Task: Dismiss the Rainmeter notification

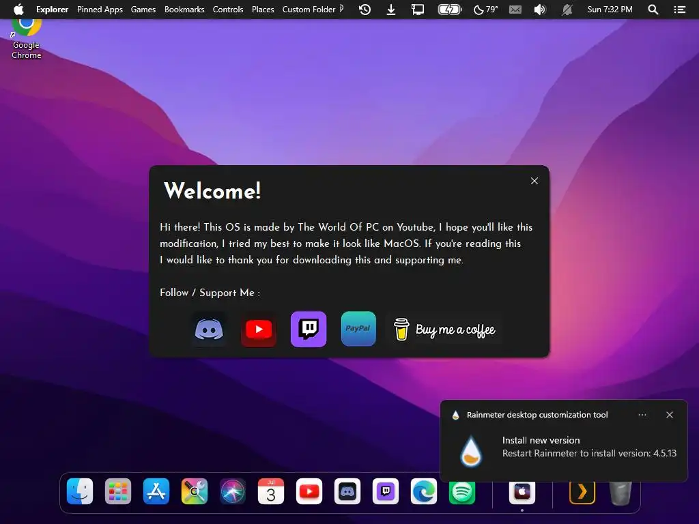Action: pyautogui.click(x=670, y=415)
